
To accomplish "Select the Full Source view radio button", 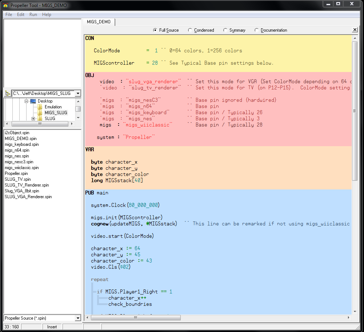I will (x=155, y=30).
